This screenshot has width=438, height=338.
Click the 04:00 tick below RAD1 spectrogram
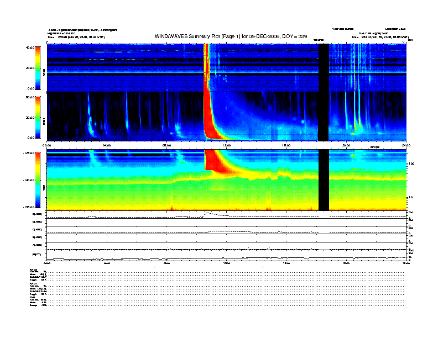pos(107,145)
